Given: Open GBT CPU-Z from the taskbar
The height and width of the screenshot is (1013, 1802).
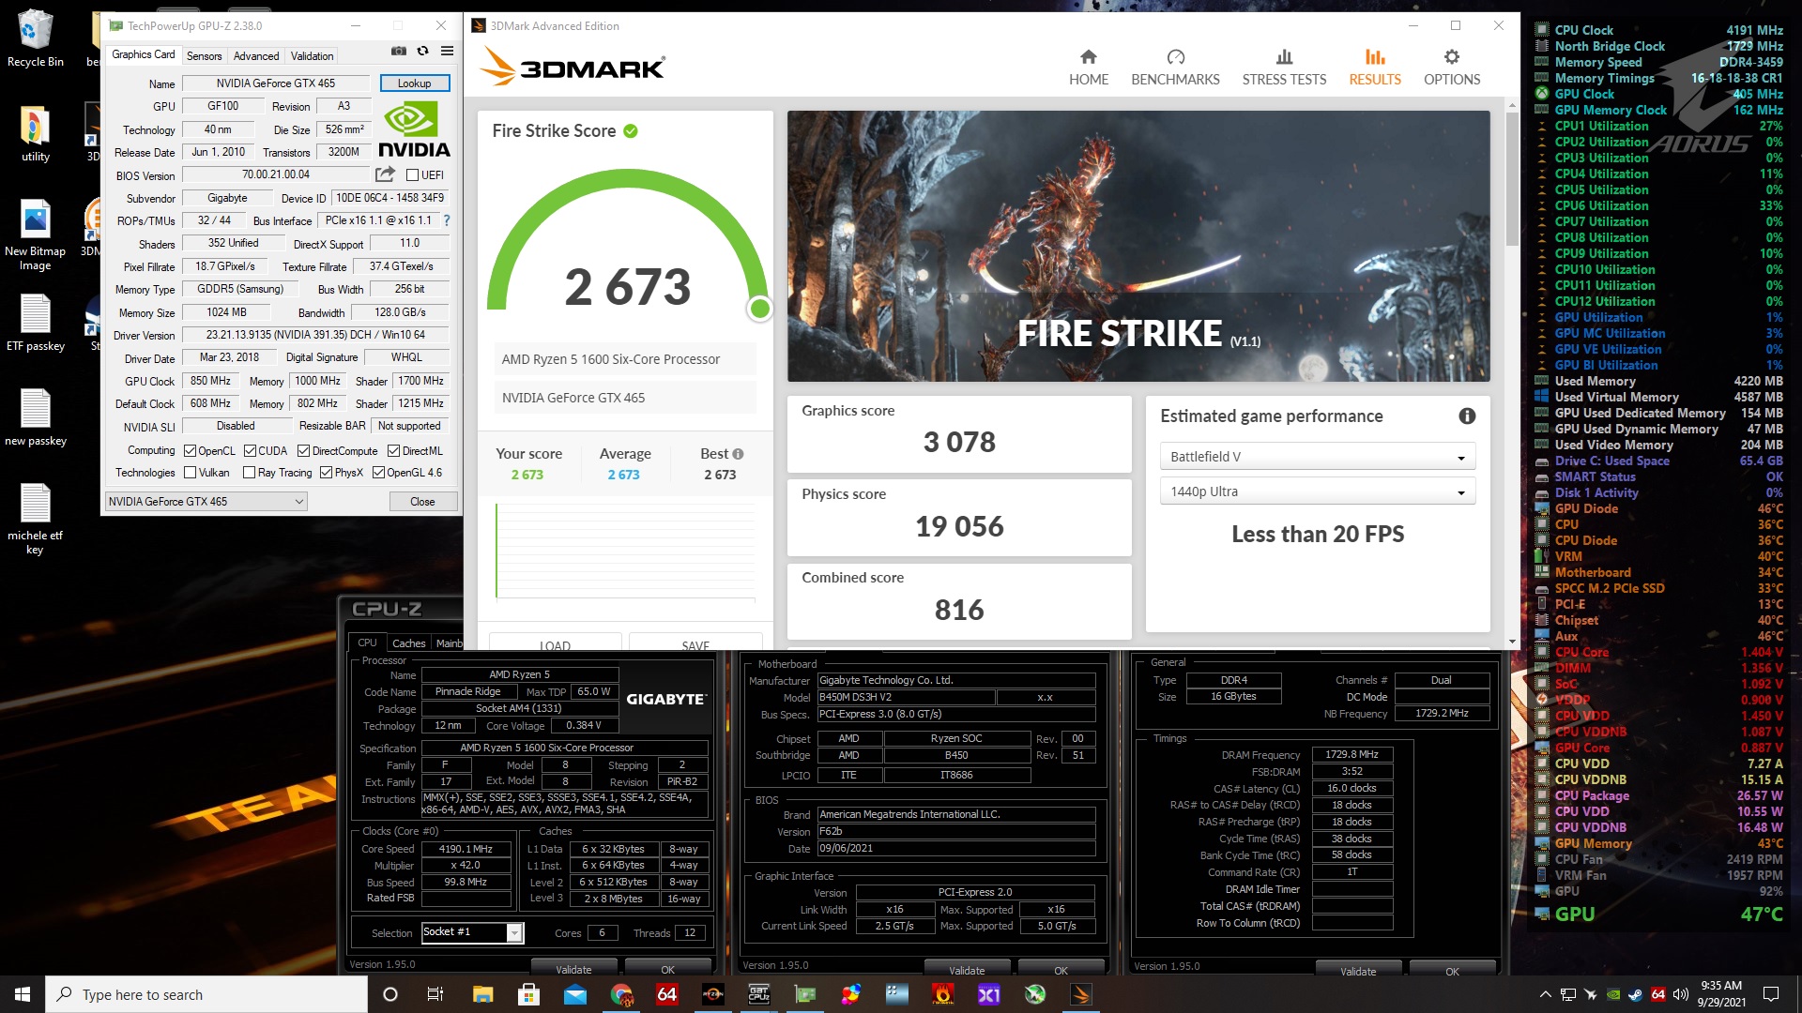Looking at the screenshot, I should click(x=758, y=994).
